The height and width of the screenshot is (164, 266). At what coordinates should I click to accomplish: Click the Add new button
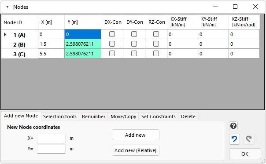tap(136, 135)
